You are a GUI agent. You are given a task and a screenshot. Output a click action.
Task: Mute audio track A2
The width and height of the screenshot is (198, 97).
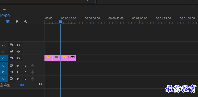pyautogui.click(x=18, y=72)
